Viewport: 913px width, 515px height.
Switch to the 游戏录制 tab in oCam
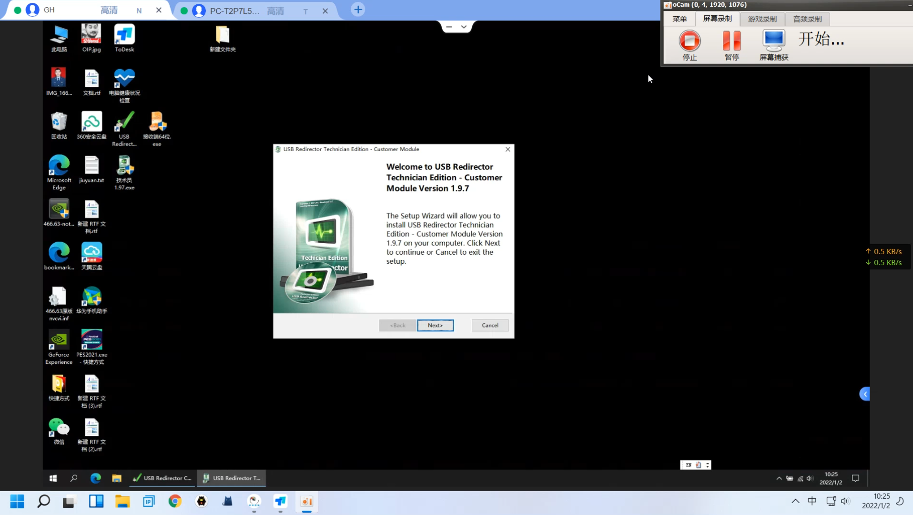[761, 19]
